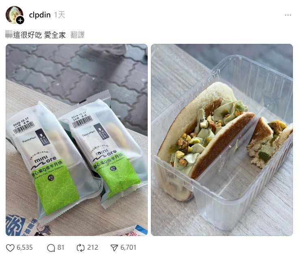Click the 1天 post timestamp

click(x=60, y=15)
